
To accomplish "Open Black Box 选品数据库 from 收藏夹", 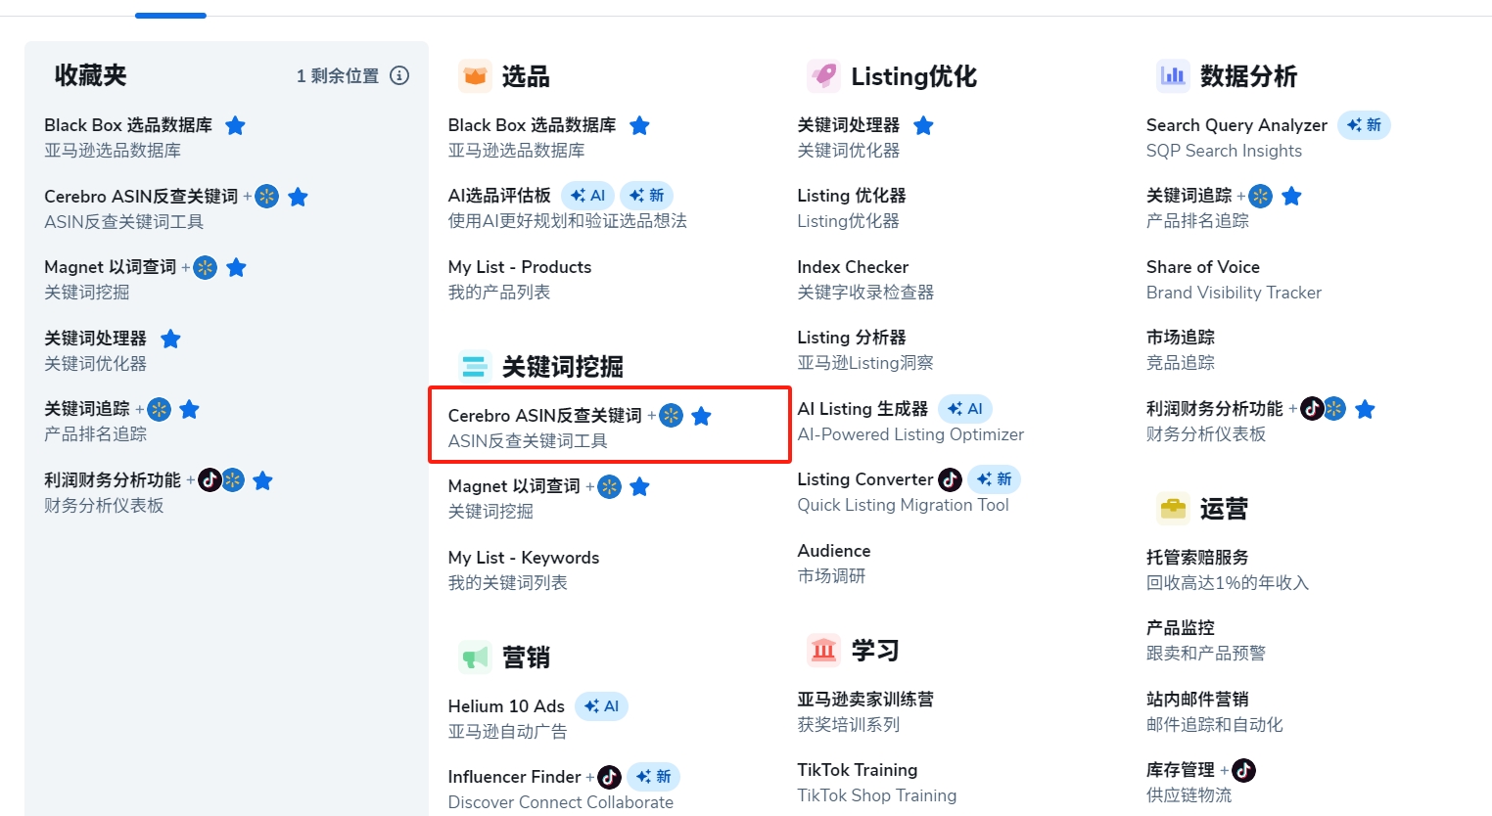I will click(128, 125).
